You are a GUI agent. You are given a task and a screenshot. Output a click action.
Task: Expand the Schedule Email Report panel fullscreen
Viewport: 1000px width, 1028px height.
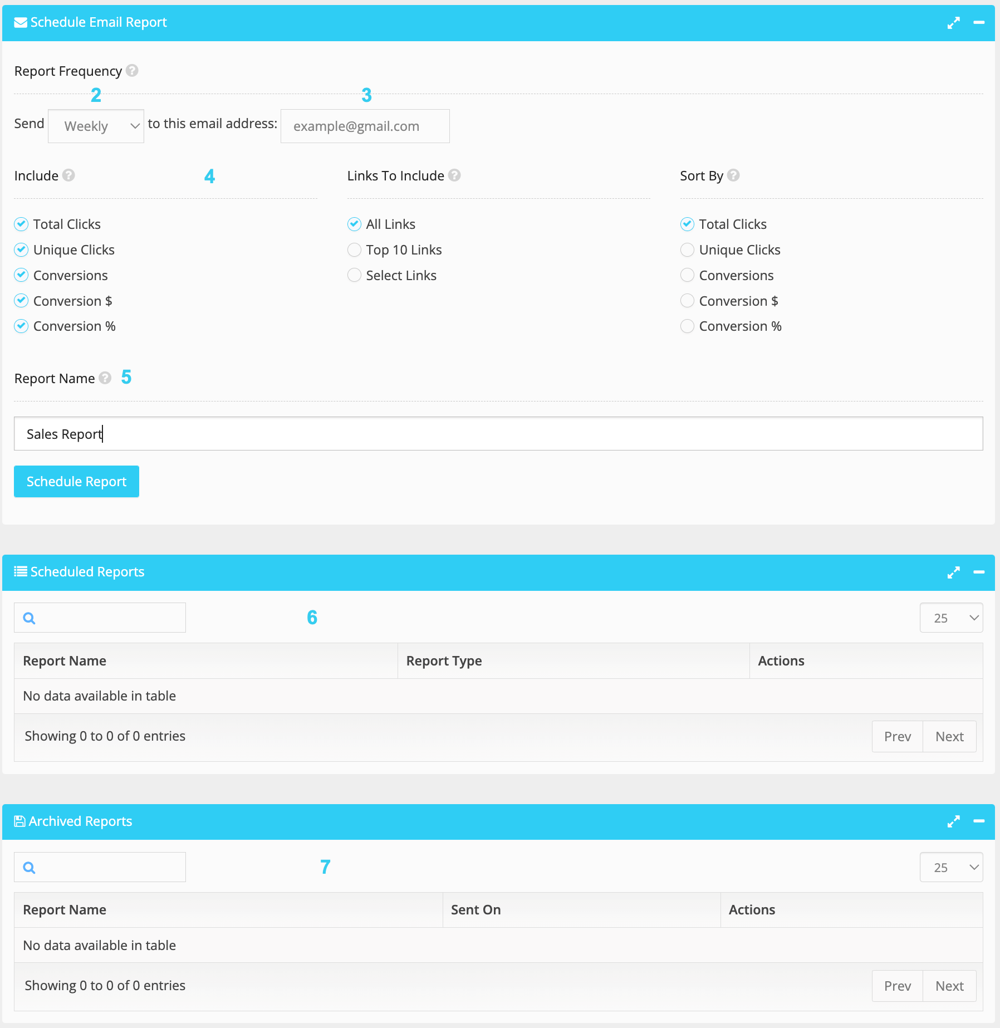pos(953,23)
